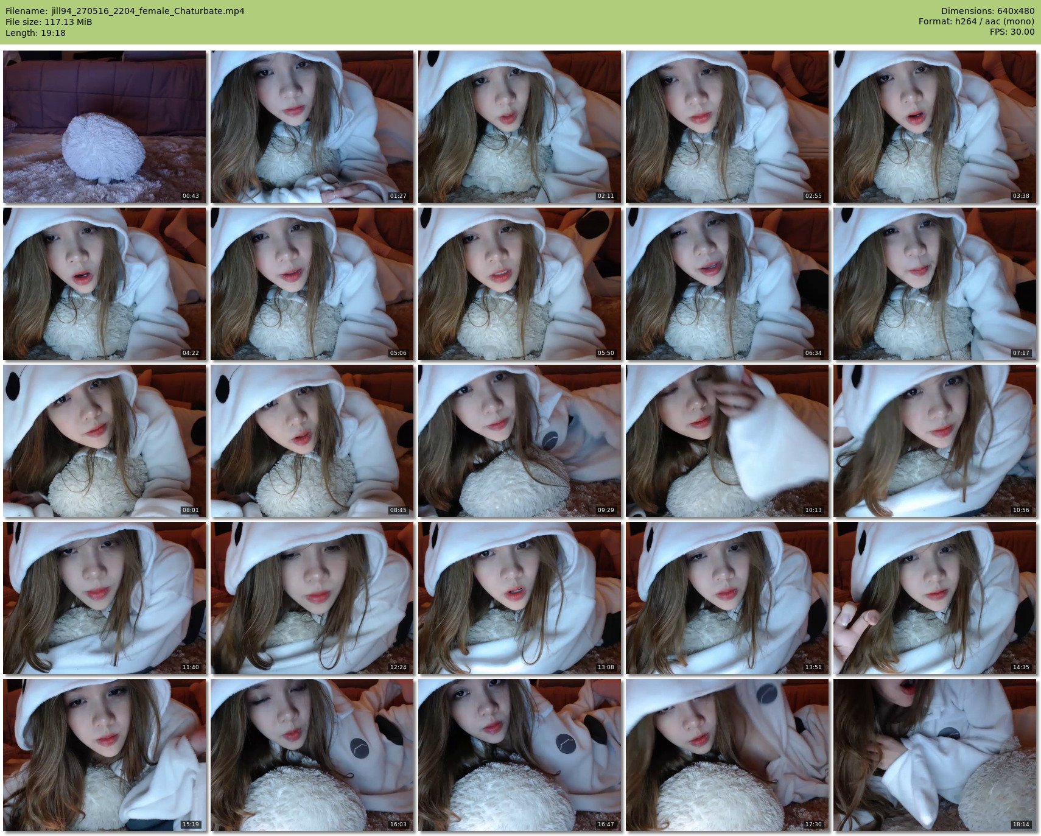Choose the thumbnail stamped 11:40
The height and width of the screenshot is (836, 1041).
105,598
